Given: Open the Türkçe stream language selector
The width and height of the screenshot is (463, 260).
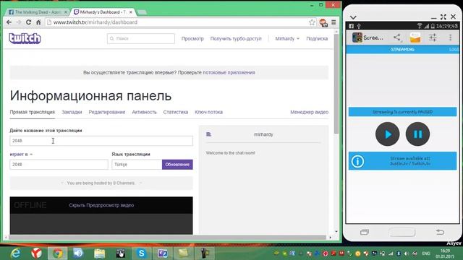Looking at the screenshot, I should click(137, 165).
